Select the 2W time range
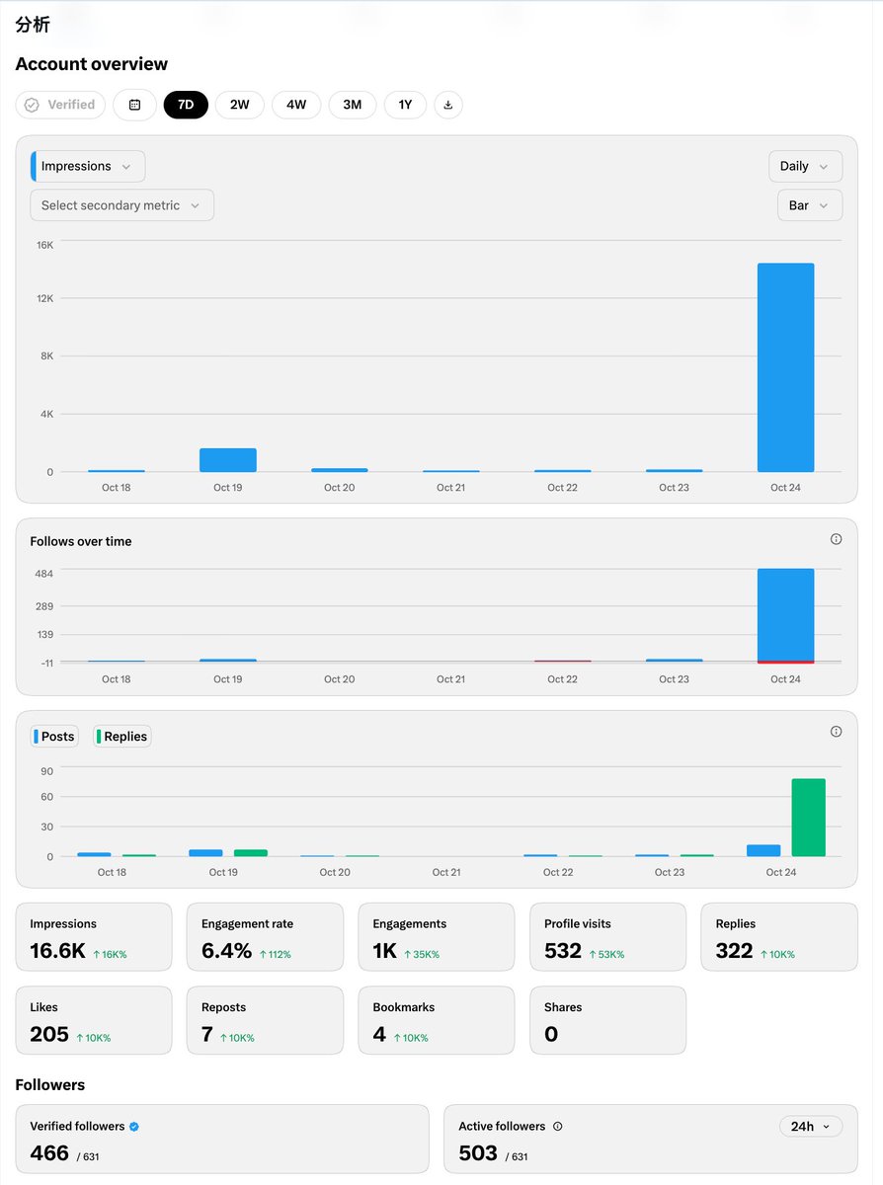Screen dimensions: 883x1185 (x=240, y=105)
